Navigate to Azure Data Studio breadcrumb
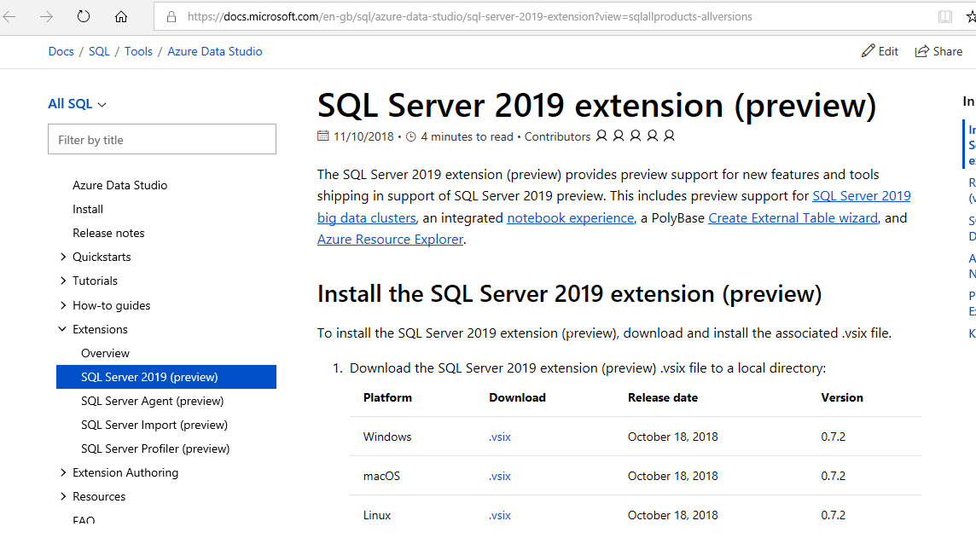Viewport: 976px width, 544px height. pos(214,51)
